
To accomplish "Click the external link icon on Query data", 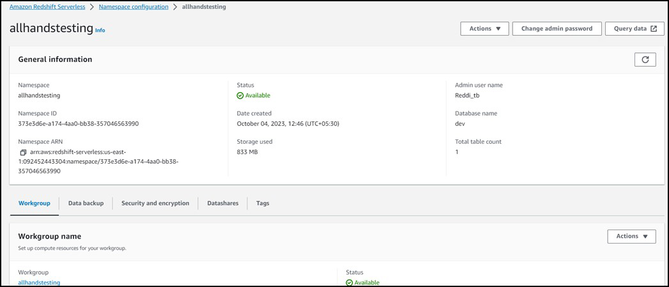I will (x=653, y=29).
